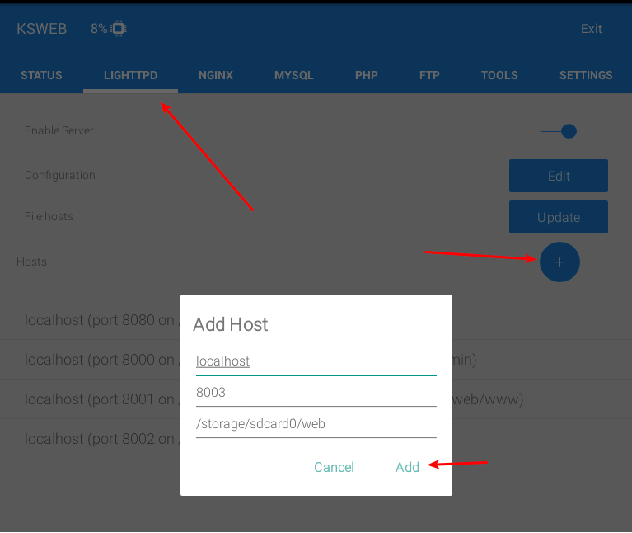Open the PHP tab
632x533 pixels.
tap(367, 75)
